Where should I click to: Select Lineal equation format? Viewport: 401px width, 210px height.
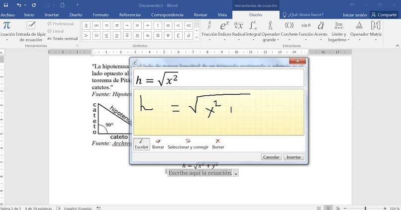tap(56, 31)
